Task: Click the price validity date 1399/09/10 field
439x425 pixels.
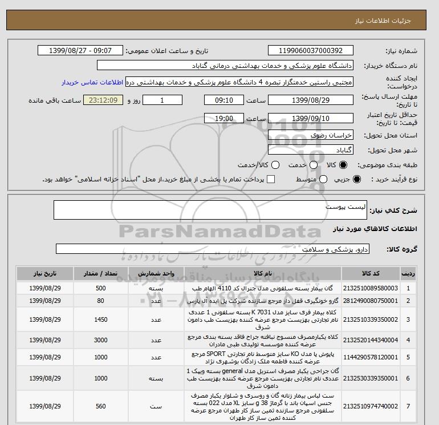Action: (311, 118)
